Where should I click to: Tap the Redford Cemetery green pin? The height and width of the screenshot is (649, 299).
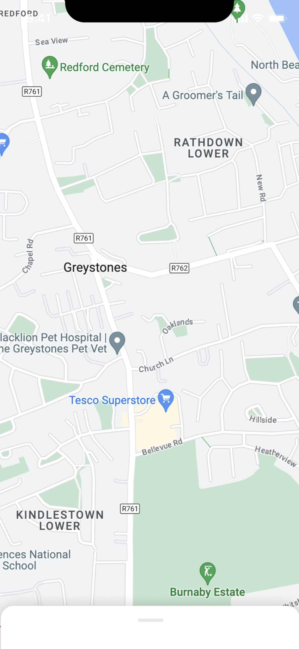point(50,67)
